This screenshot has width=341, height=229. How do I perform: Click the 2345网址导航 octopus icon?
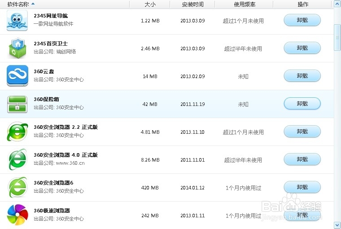click(17, 21)
